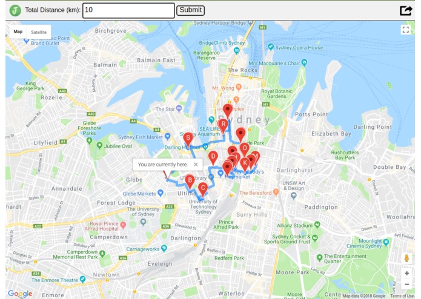Click The Enmore Theatre pin

point(83,280)
